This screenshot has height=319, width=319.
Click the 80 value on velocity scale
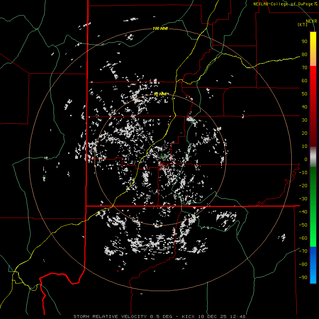click(x=304, y=55)
